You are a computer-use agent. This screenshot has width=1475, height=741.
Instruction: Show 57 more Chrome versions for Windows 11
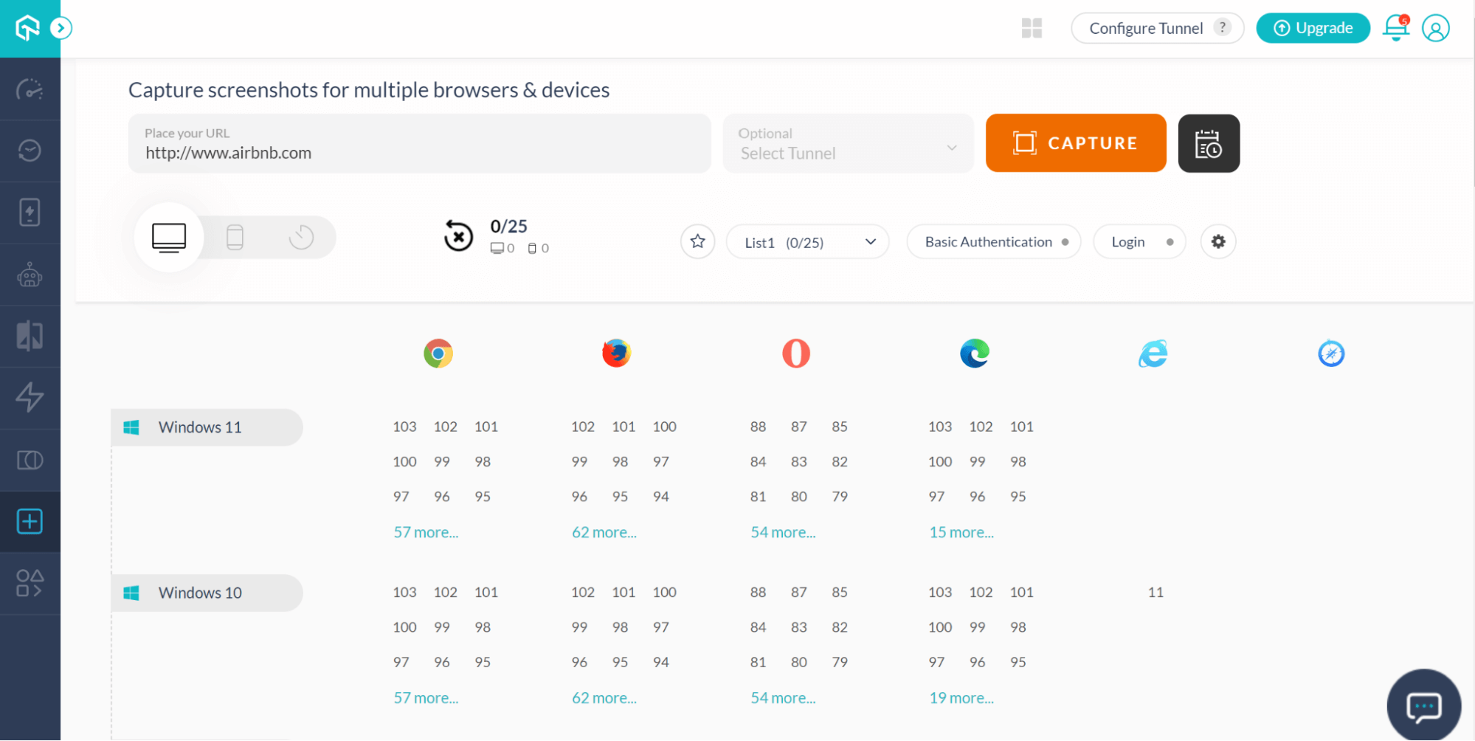(426, 532)
